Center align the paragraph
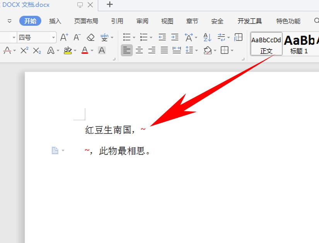 click(139, 50)
